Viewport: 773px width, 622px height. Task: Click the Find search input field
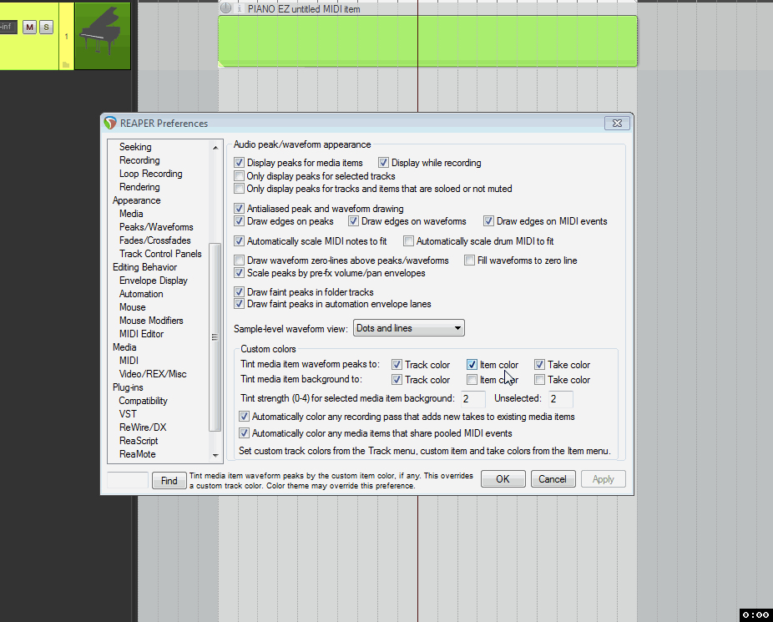tap(128, 481)
